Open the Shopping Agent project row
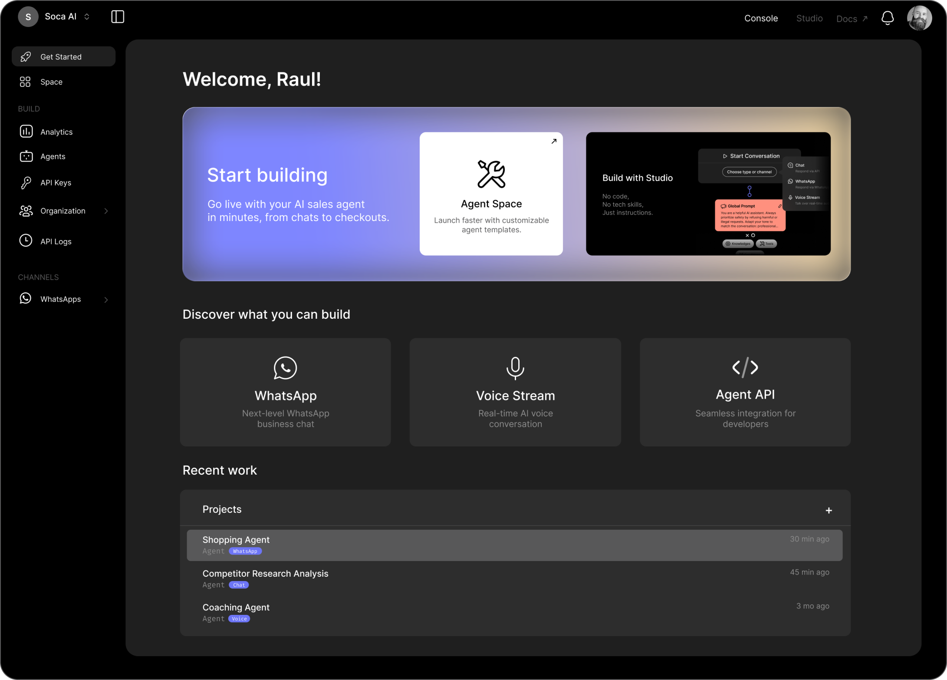Screen dimensions: 947x680 pyautogui.click(x=514, y=545)
